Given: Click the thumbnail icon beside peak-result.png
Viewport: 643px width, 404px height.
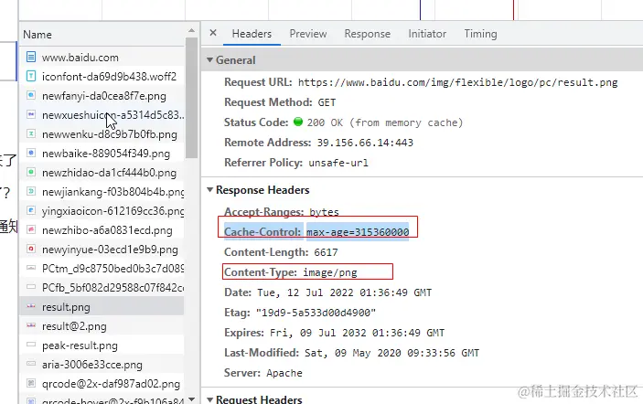Looking at the screenshot, I should tap(31, 345).
